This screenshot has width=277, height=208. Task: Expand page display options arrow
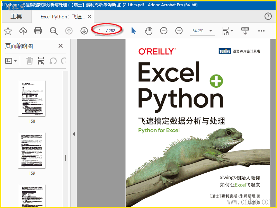232,31
